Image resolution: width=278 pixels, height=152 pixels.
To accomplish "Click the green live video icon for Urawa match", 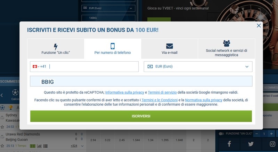I will [33, 146].
